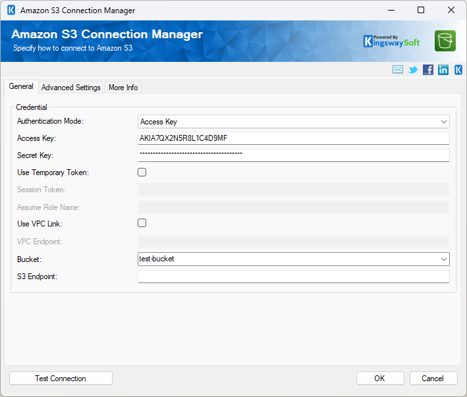The image size is (467, 397).
Task: Open the Authentication Mode dropdown
Action: tap(294, 122)
